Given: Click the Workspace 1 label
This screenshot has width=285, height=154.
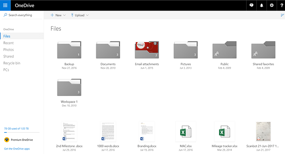Looking at the screenshot, I should 69,102.
